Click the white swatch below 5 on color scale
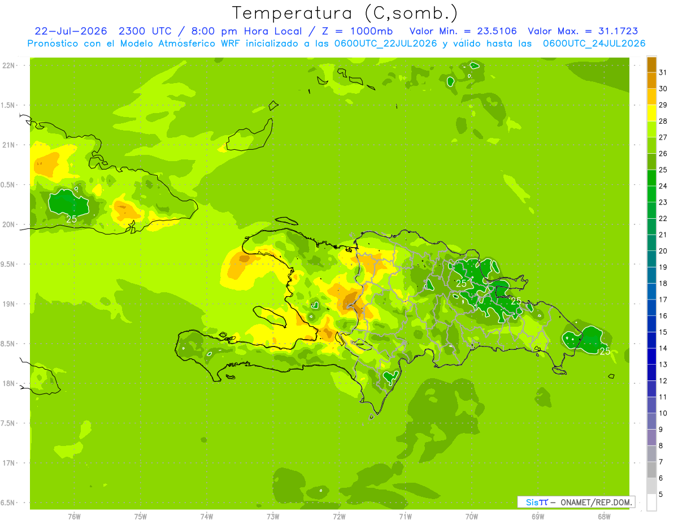 (651, 502)
